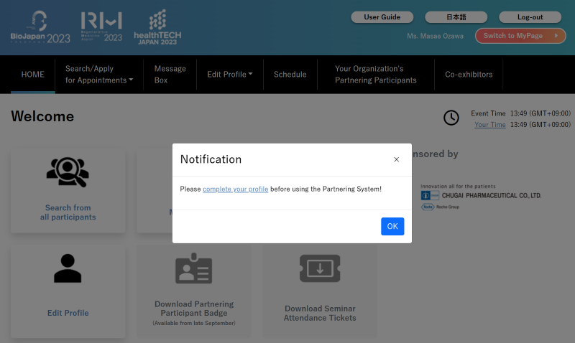Click the clock icon beside Event Time
575x343 pixels.
[x=451, y=118]
